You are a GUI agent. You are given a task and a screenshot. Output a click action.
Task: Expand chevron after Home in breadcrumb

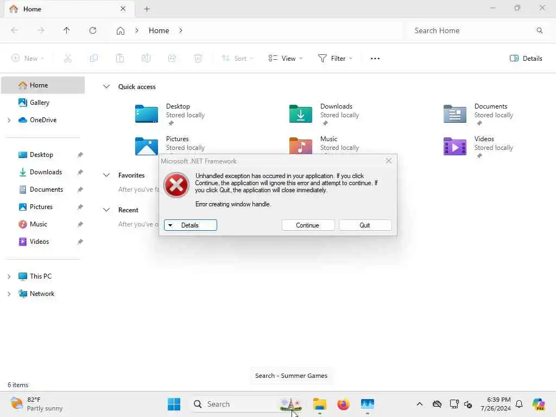181,30
